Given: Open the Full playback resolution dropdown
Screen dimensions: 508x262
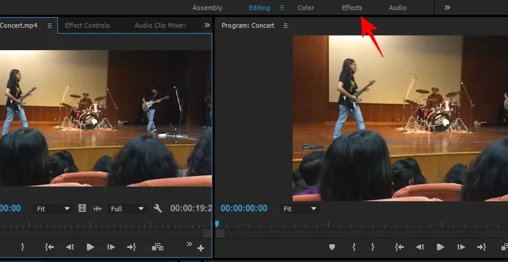Looking at the screenshot, I should (x=127, y=208).
